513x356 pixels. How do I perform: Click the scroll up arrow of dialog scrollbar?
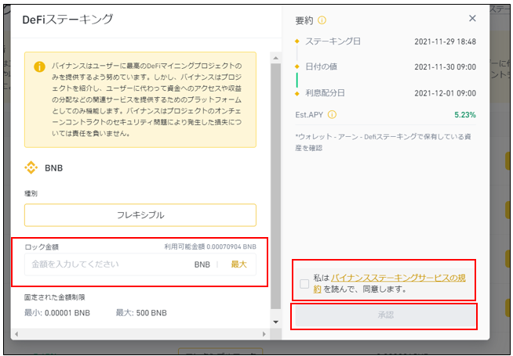pos(276,58)
